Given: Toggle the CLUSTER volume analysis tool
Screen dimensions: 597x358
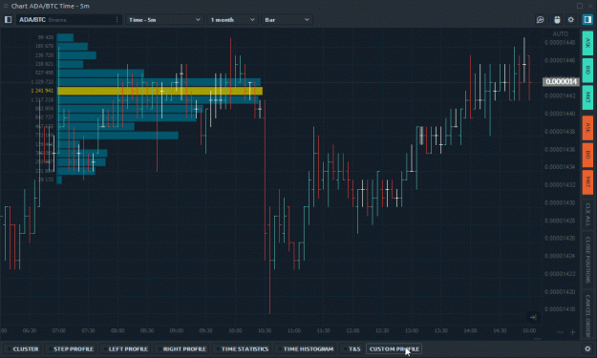Looking at the screenshot, I should (23, 348).
